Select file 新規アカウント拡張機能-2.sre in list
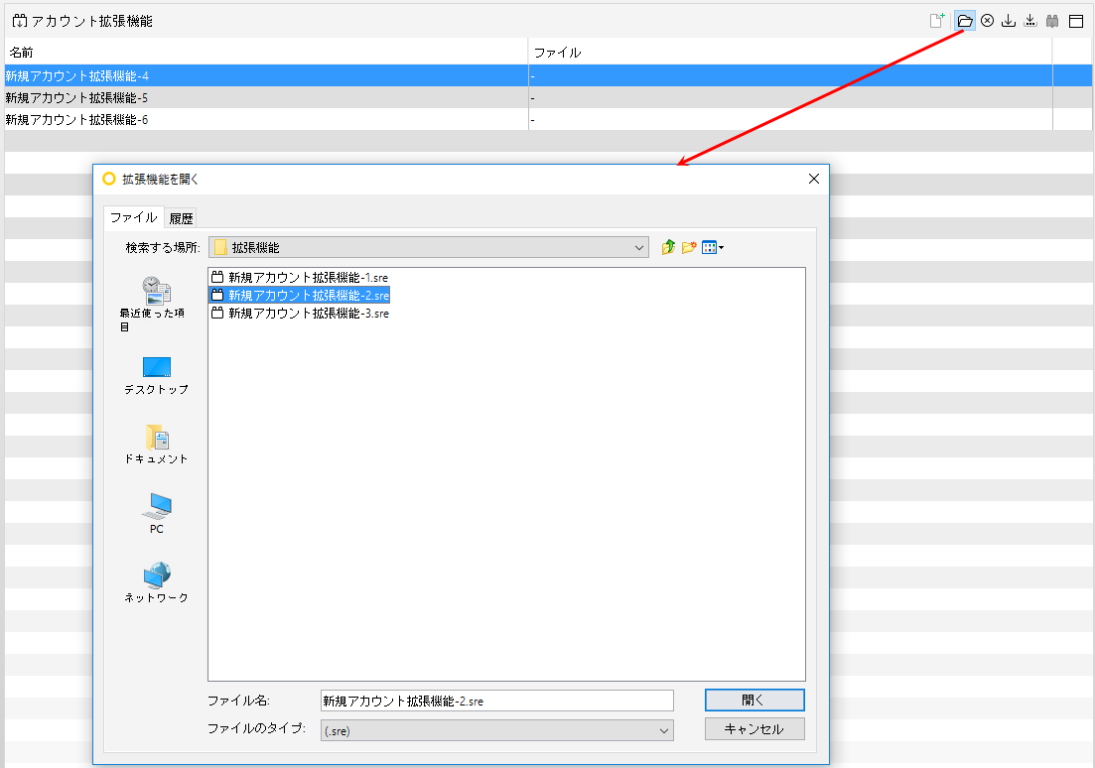Screen dimensions: 1095x768 pos(300,296)
